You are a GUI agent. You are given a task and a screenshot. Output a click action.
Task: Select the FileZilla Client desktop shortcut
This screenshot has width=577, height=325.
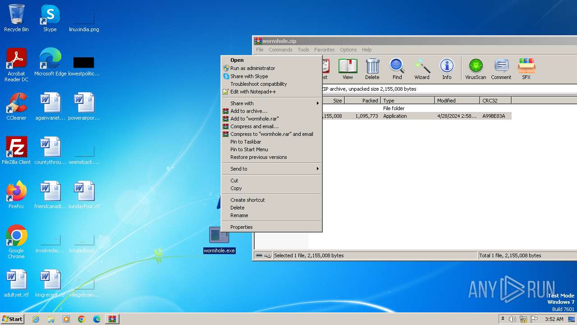(x=16, y=151)
